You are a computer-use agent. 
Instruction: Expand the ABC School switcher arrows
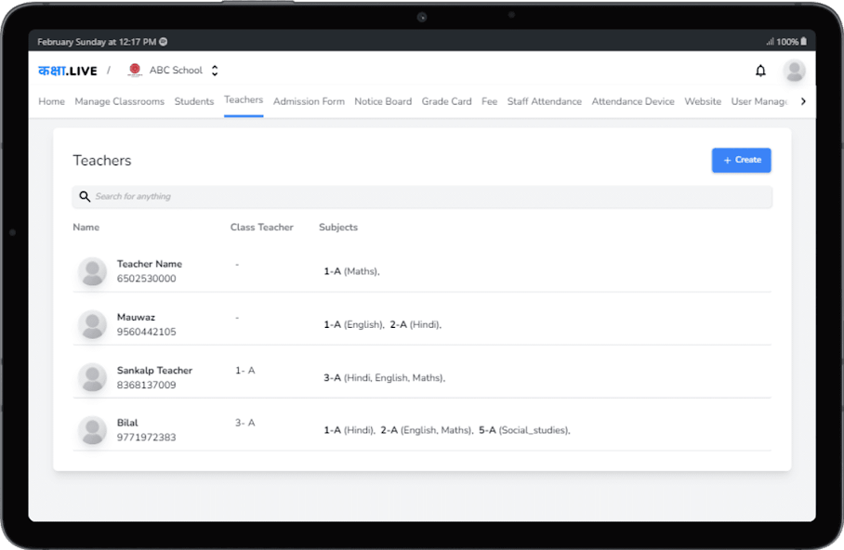pyautogui.click(x=215, y=71)
